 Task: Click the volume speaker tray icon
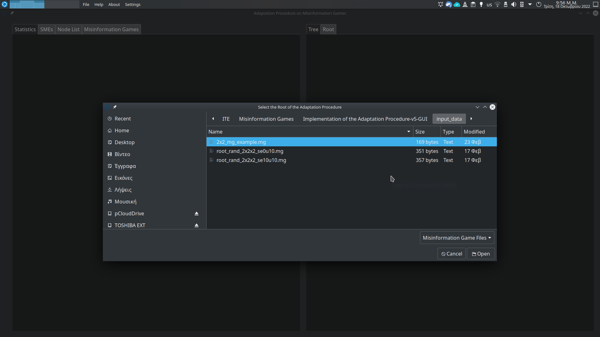[x=513, y=4]
